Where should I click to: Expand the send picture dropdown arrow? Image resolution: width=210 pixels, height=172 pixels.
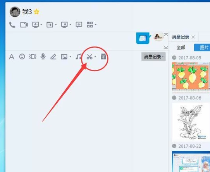(71, 57)
